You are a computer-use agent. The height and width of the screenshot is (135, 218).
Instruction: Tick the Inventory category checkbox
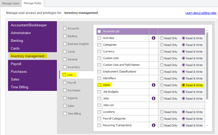[65, 67]
